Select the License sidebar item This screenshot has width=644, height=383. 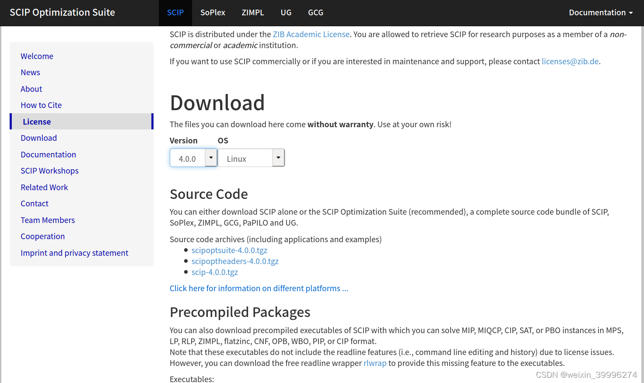(x=81, y=122)
